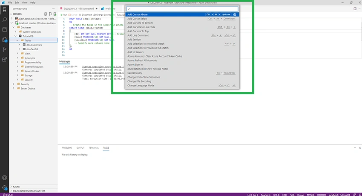Open the Explorer files icon with badge

pos(4,40)
